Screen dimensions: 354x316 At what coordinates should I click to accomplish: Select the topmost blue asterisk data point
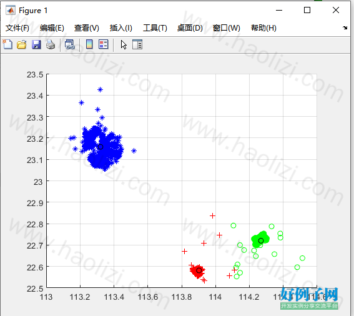point(101,90)
